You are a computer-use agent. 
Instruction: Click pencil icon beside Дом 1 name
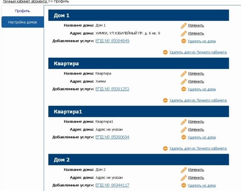click(183, 26)
